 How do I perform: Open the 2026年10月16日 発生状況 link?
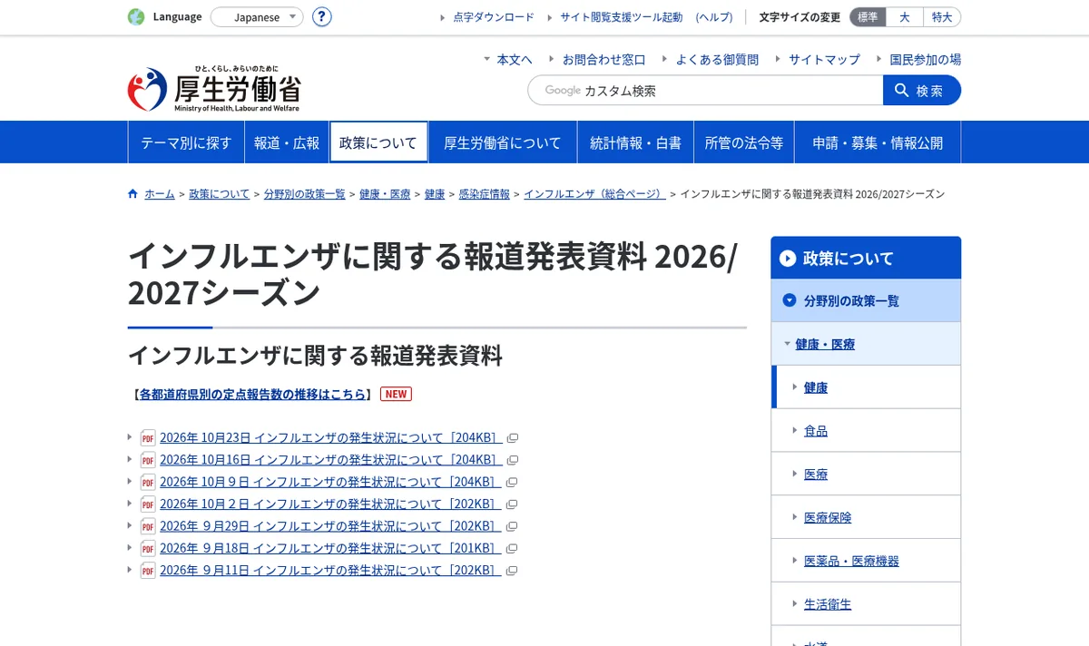[330, 459]
